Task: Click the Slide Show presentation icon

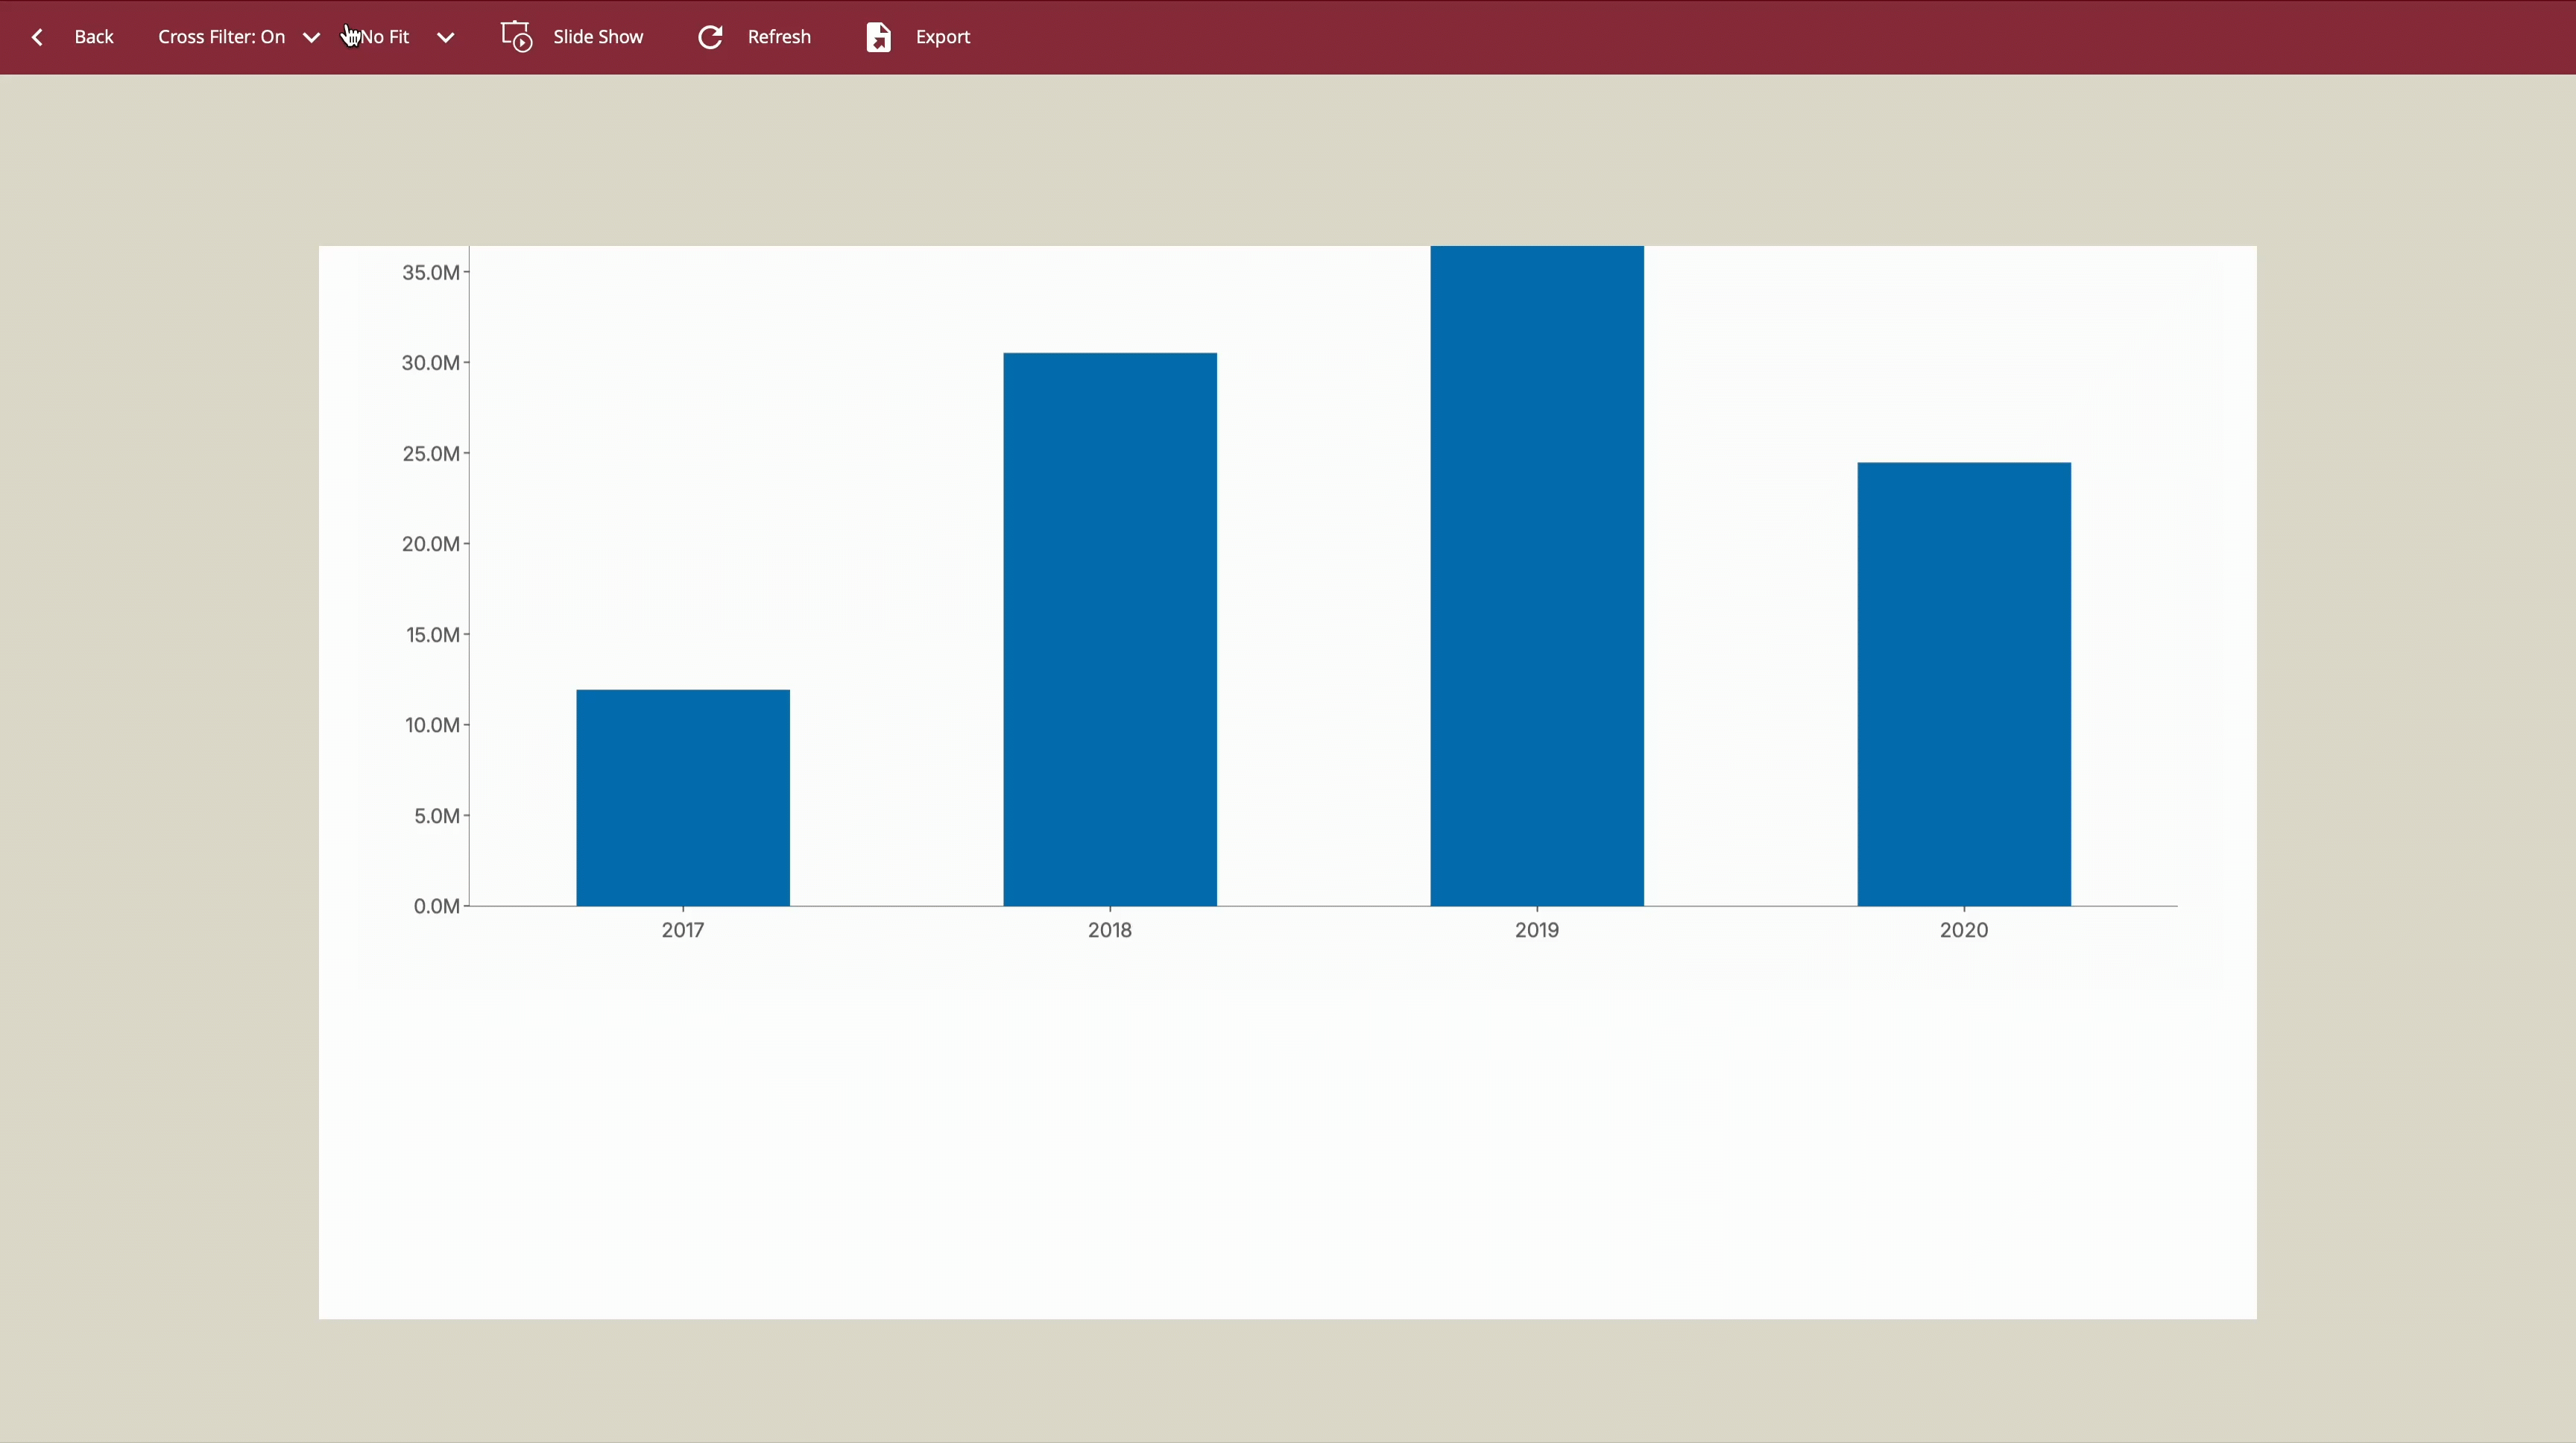Action: [516, 37]
